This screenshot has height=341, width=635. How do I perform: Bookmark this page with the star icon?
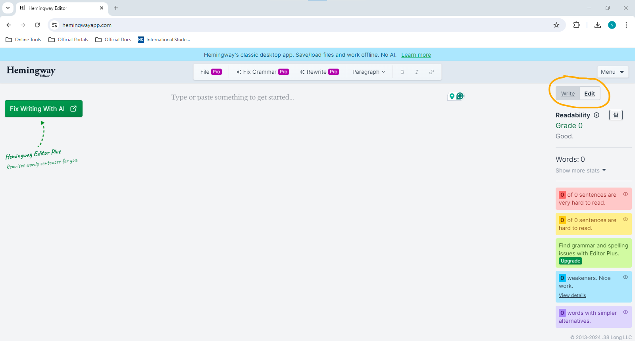click(556, 25)
